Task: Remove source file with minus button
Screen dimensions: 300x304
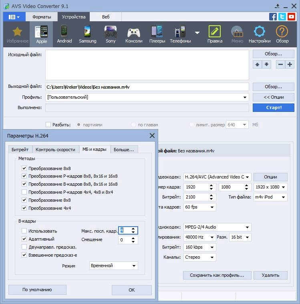Action: tap(280, 64)
